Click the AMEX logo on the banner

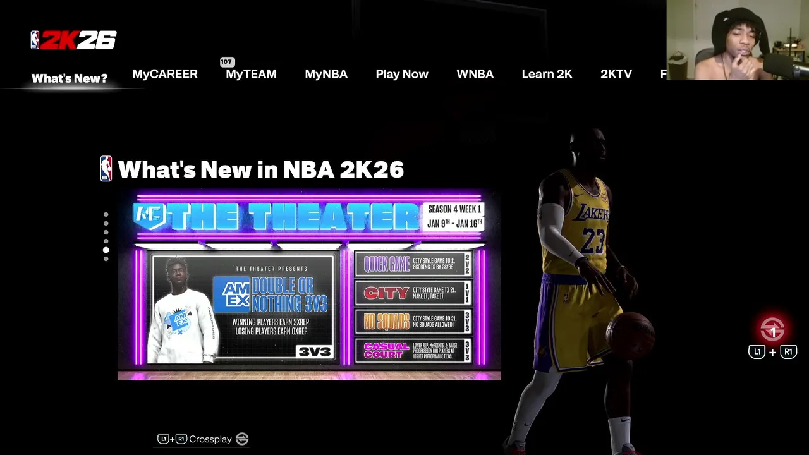pyautogui.click(x=231, y=294)
